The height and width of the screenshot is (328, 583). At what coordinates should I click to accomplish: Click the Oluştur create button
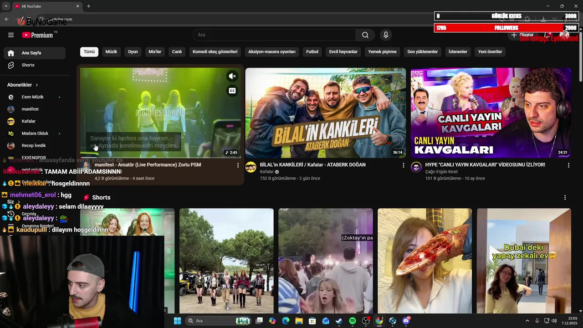[x=522, y=35]
